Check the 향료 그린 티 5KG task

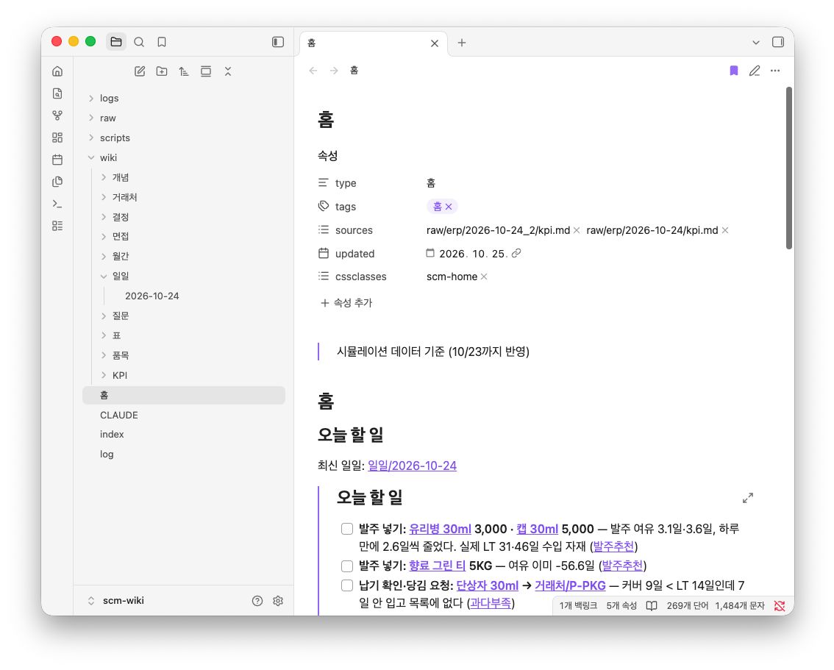click(x=347, y=566)
